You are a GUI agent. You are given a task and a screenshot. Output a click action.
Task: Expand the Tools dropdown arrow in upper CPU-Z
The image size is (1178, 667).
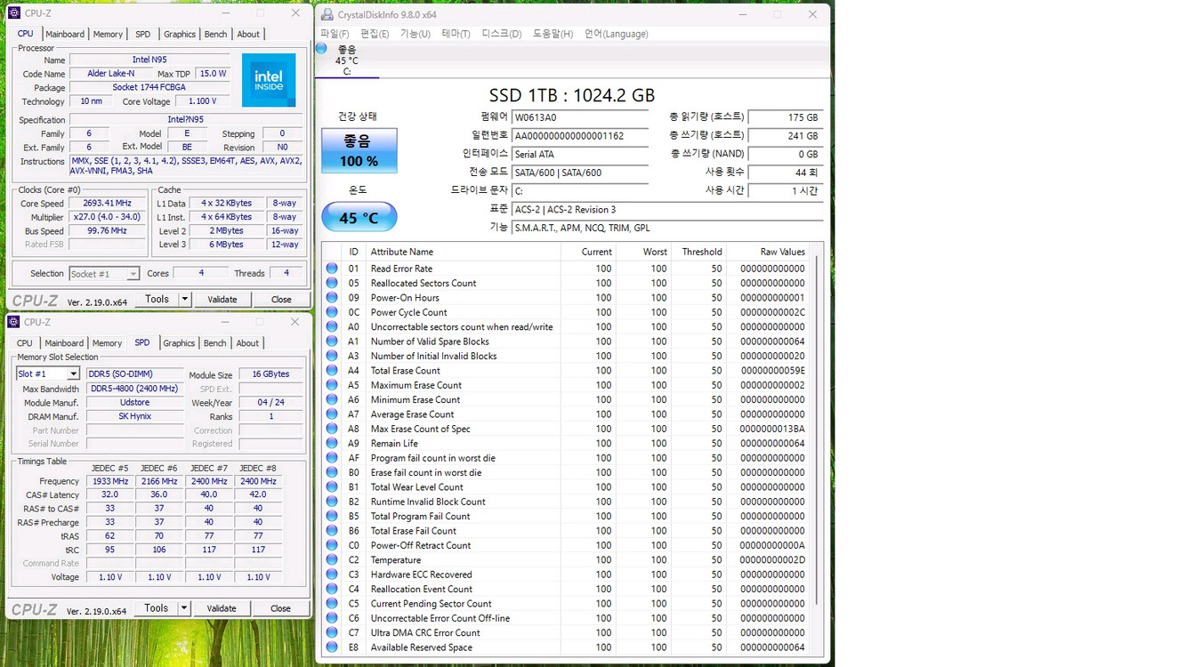point(185,300)
